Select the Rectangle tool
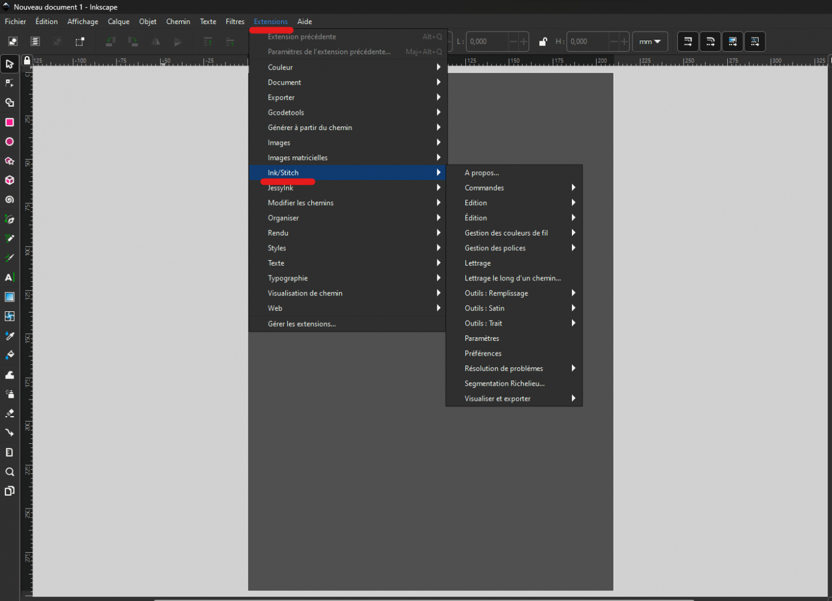Viewport: 832px width, 601px height. [x=9, y=123]
